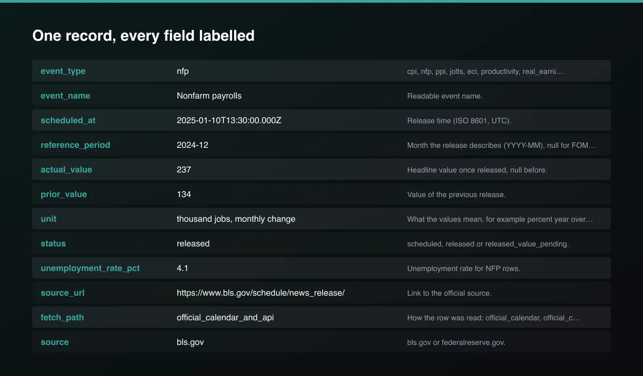643x376 pixels.
Task: Click the description "Month the release describes"
Action: pyautogui.click(x=502, y=145)
